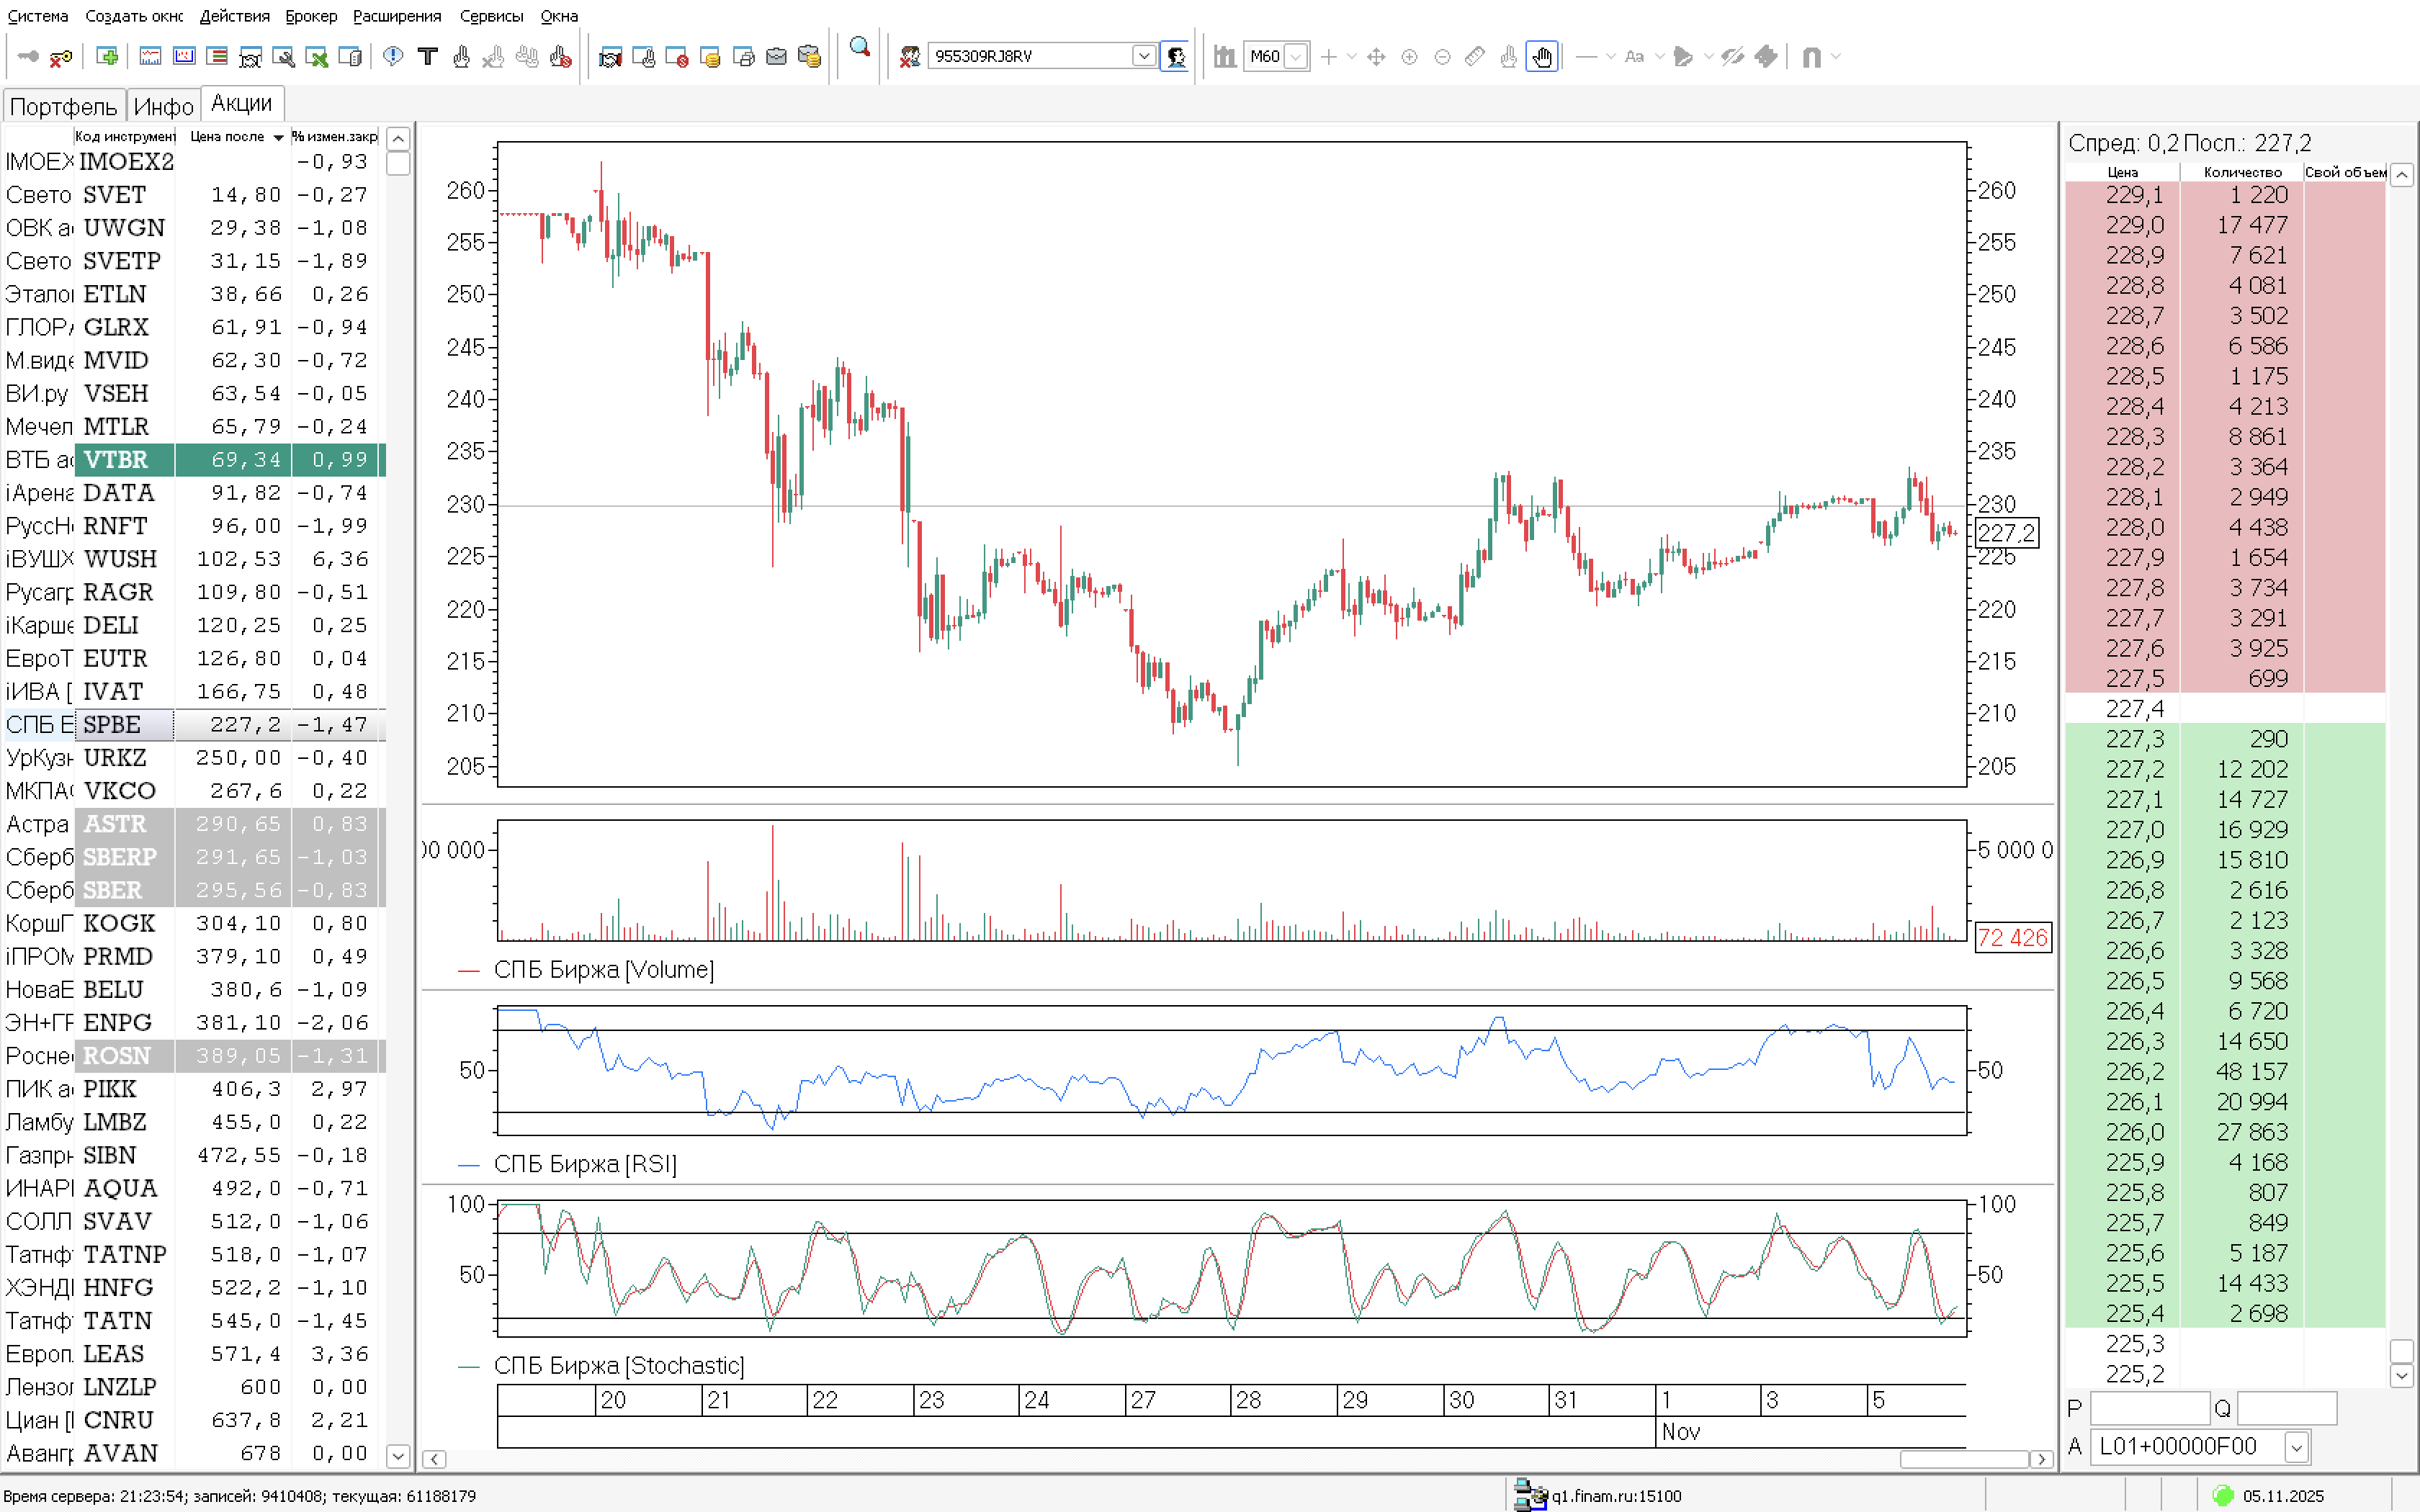Click the red-crossed key disconnect icon
Image resolution: width=2420 pixels, height=1512 pixels.
[61, 57]
